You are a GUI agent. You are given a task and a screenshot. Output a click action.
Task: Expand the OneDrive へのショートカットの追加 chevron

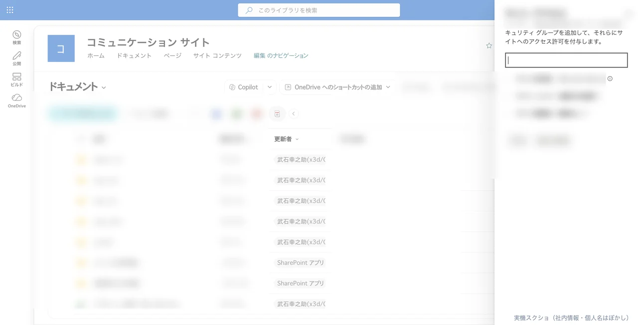388,87
